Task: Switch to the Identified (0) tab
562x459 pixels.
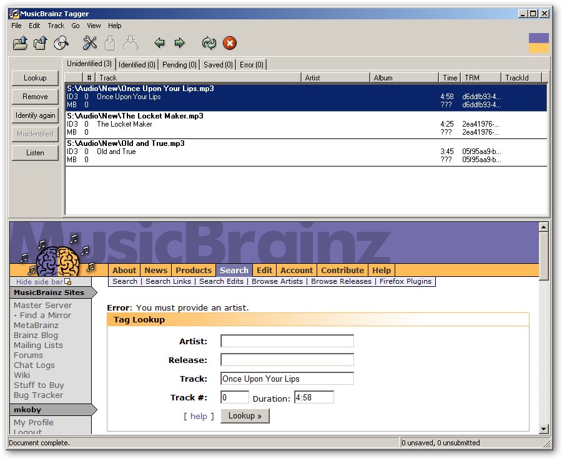Action: (136, 65)
